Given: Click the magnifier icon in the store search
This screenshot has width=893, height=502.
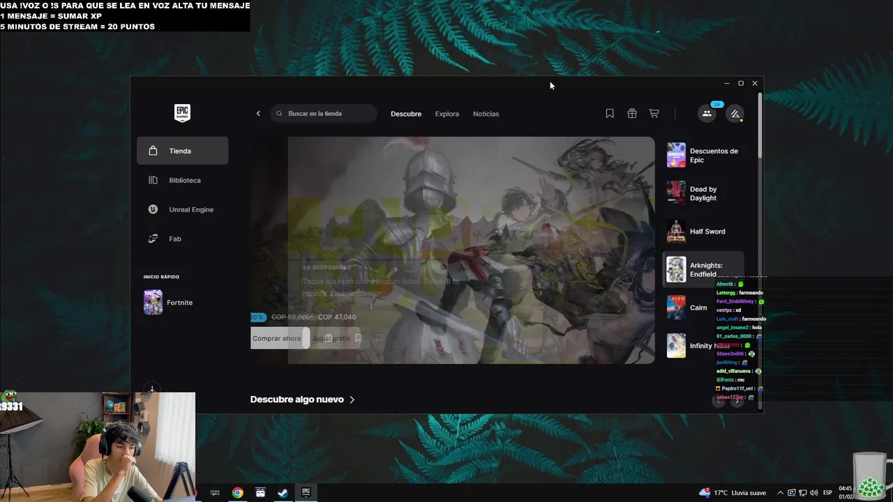Looking at the screenshot, I should [x=280, y=114].
